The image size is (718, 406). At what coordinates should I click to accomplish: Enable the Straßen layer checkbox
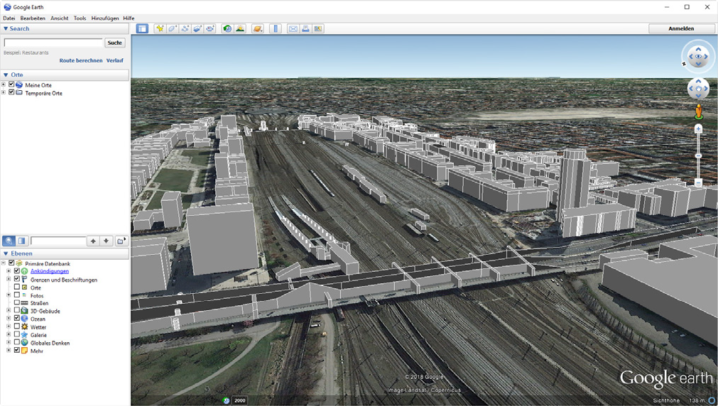tap(17, 303)
